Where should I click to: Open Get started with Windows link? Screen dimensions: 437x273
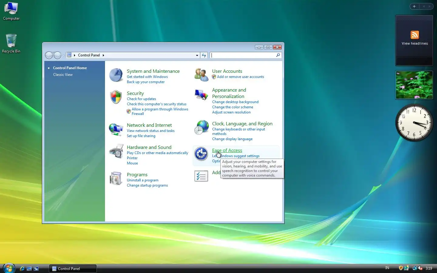(x=147, y=77)
